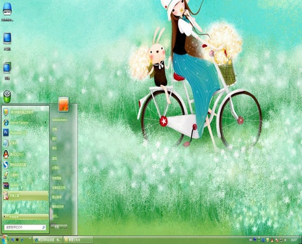
Task: Expand All Programs in the Start menu
Action: (x=25, y=217)
